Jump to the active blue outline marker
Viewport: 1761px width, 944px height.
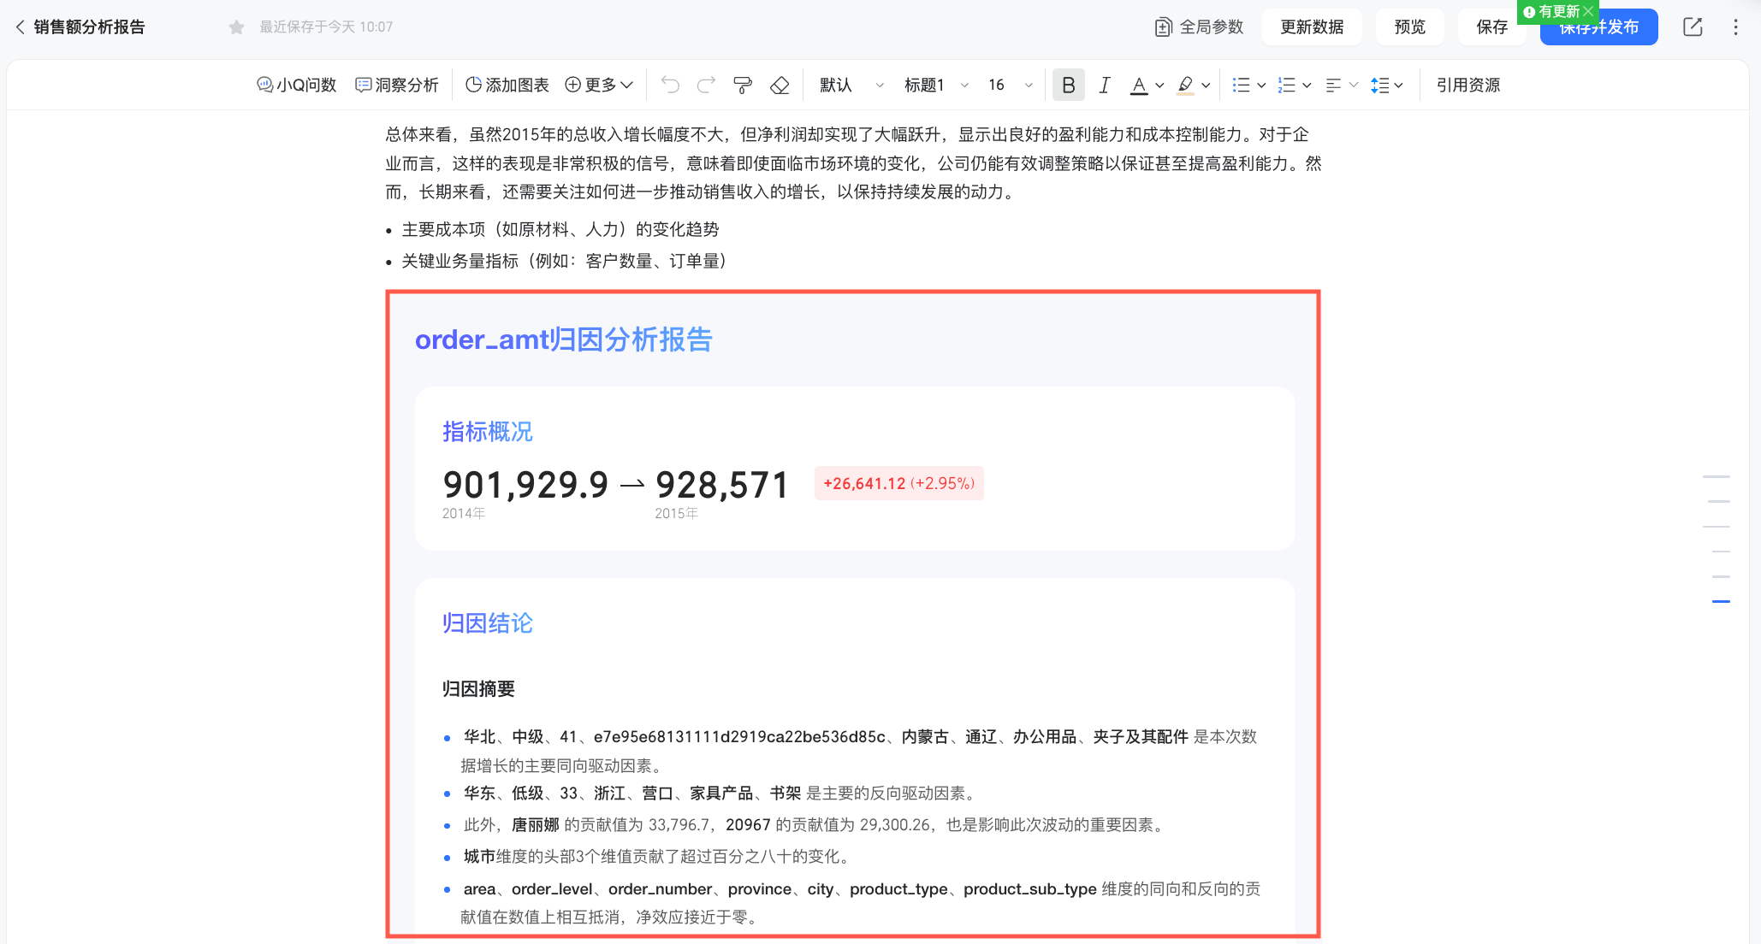(x=1721, y=601)
